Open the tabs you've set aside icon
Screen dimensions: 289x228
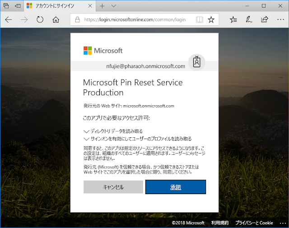[x=6, y=6]
